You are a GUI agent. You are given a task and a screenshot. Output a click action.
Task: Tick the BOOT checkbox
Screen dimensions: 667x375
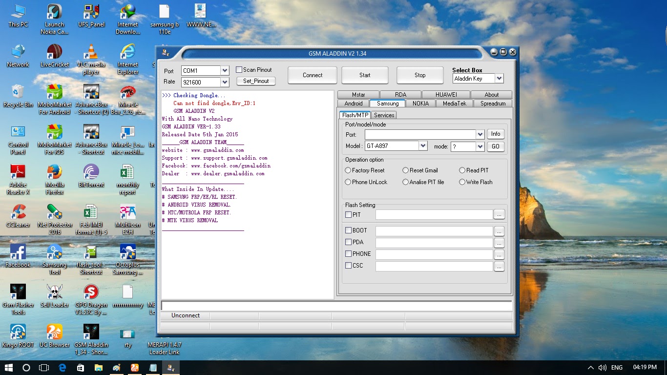point(349,230)
